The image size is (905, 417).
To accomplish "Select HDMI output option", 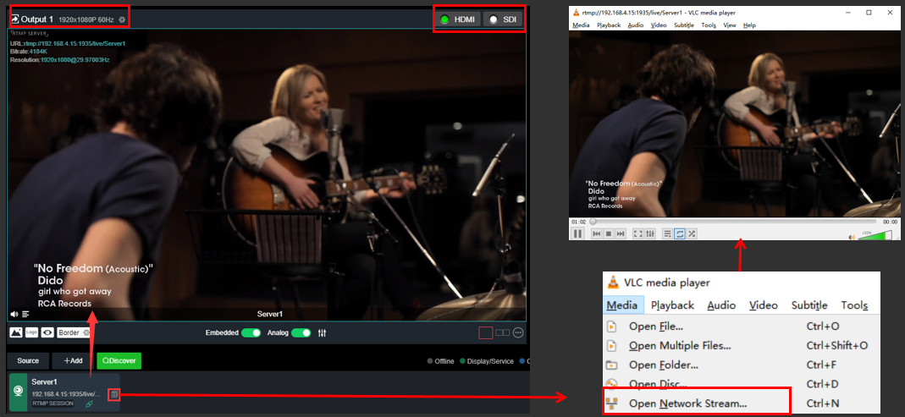I will point(458,19).
